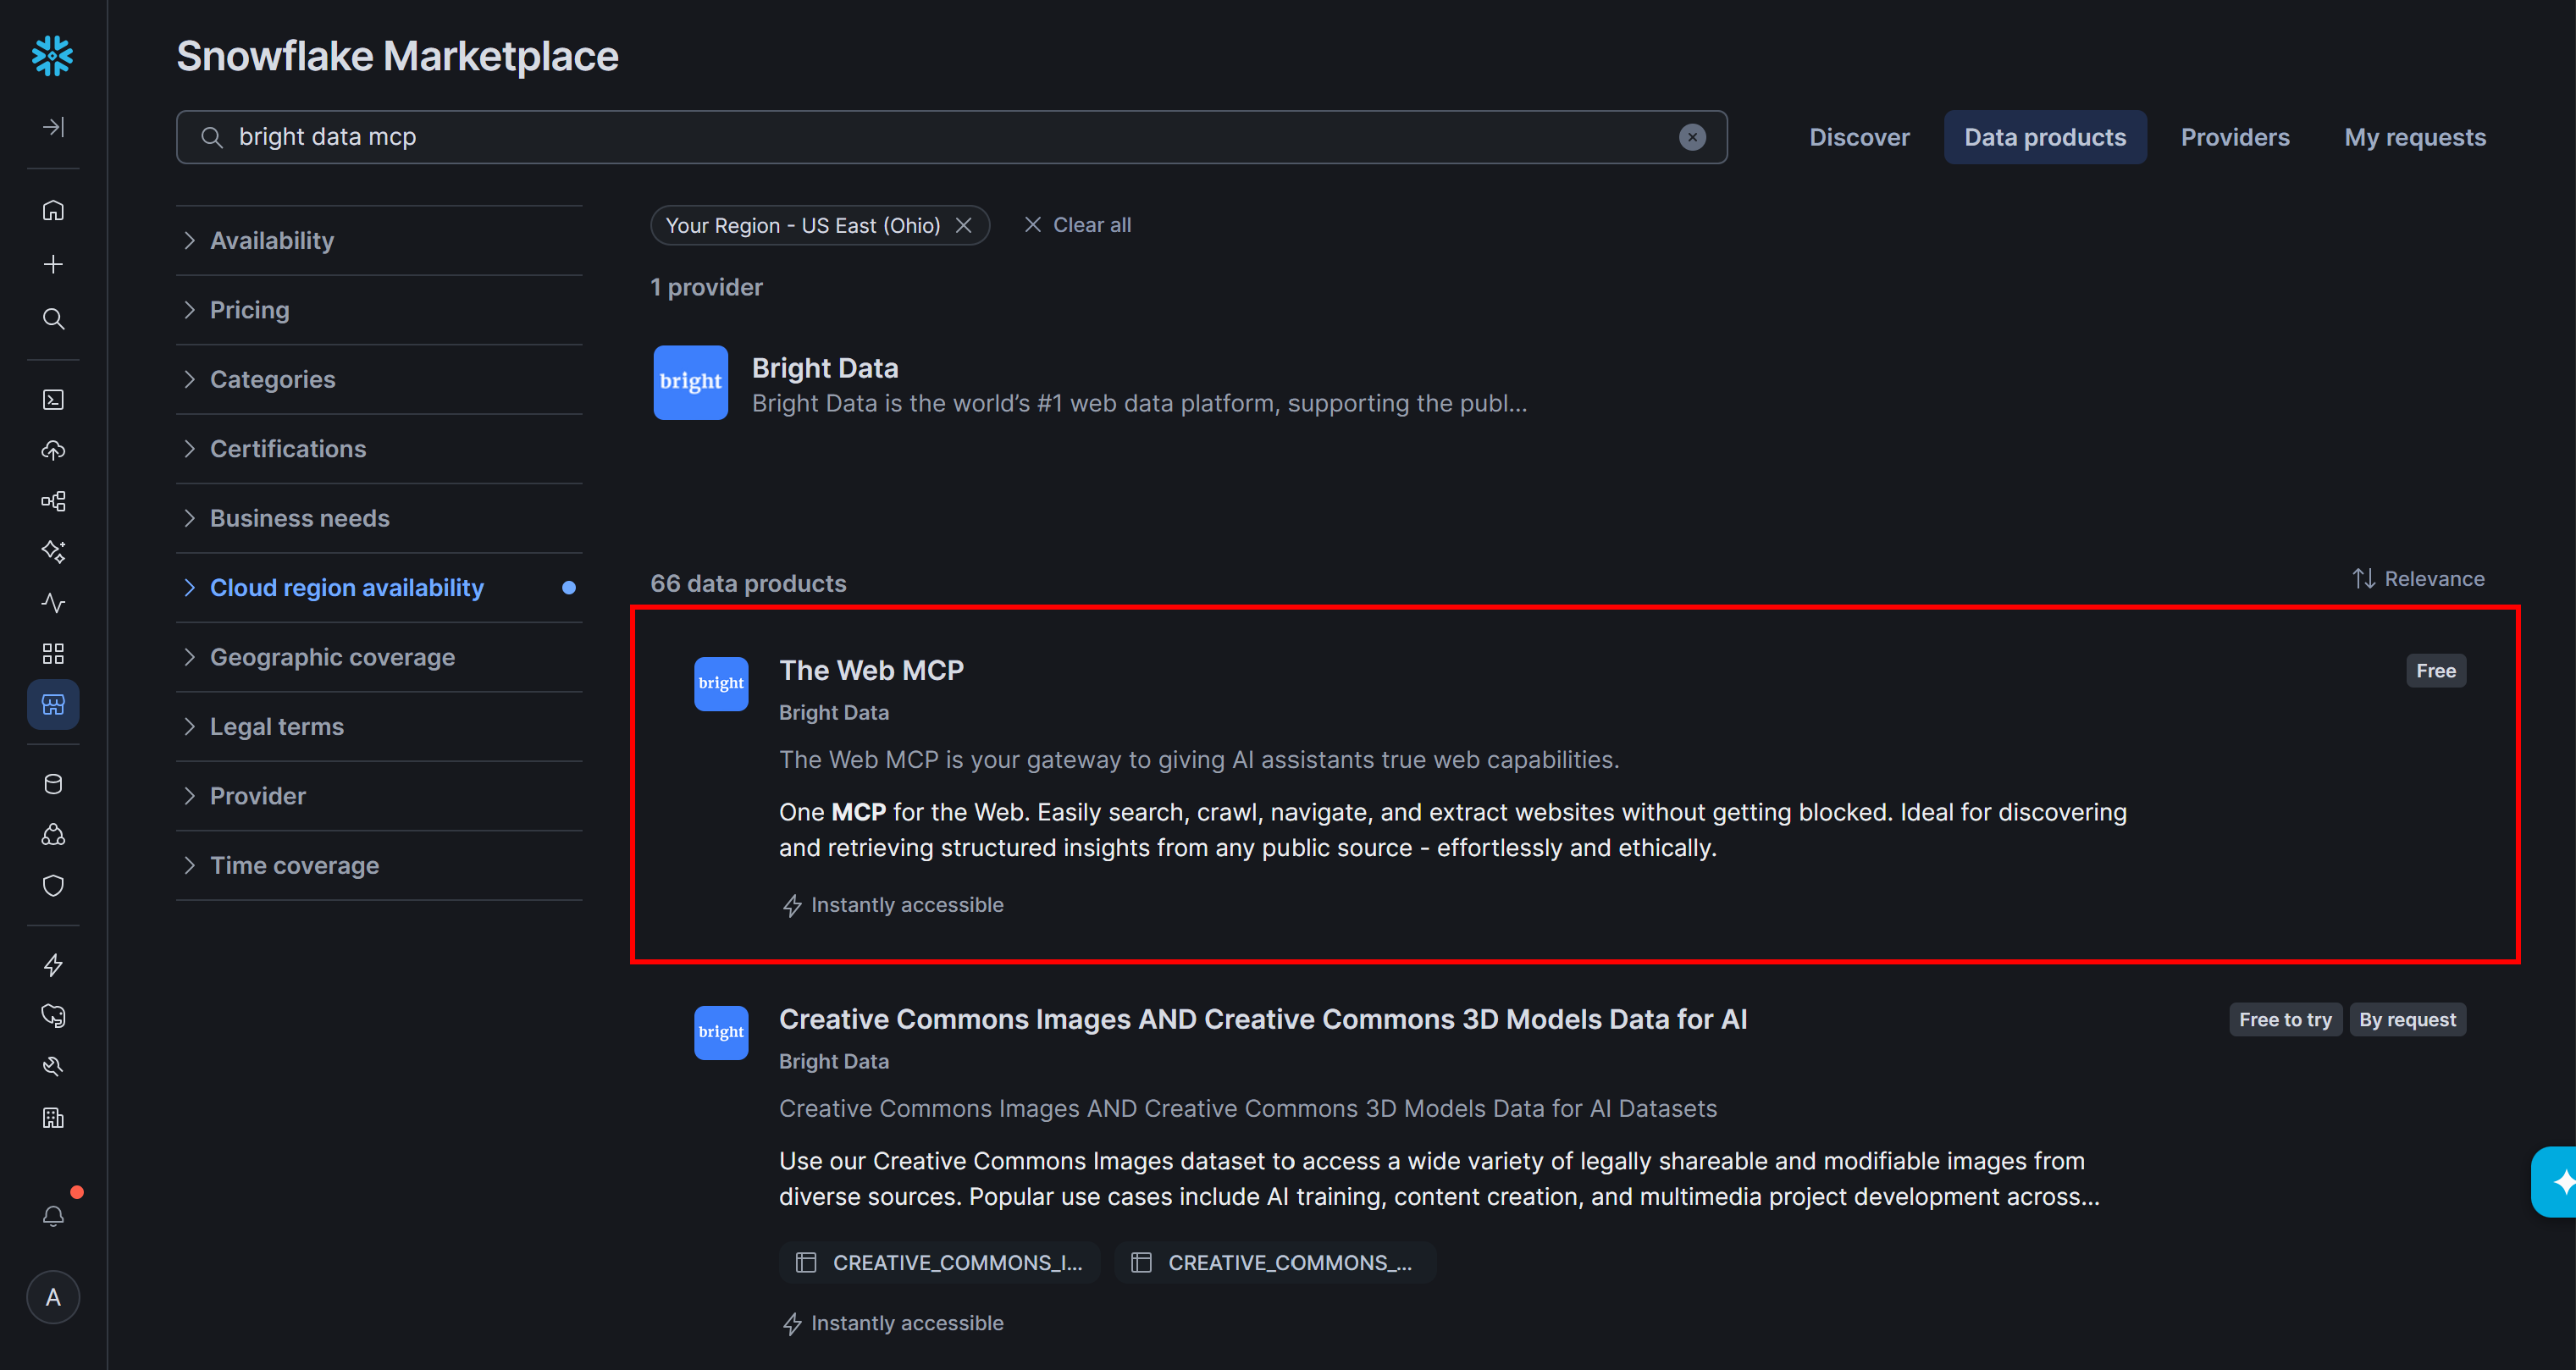Open the floating assistant sparkle button

(x=2556, y=1182)
